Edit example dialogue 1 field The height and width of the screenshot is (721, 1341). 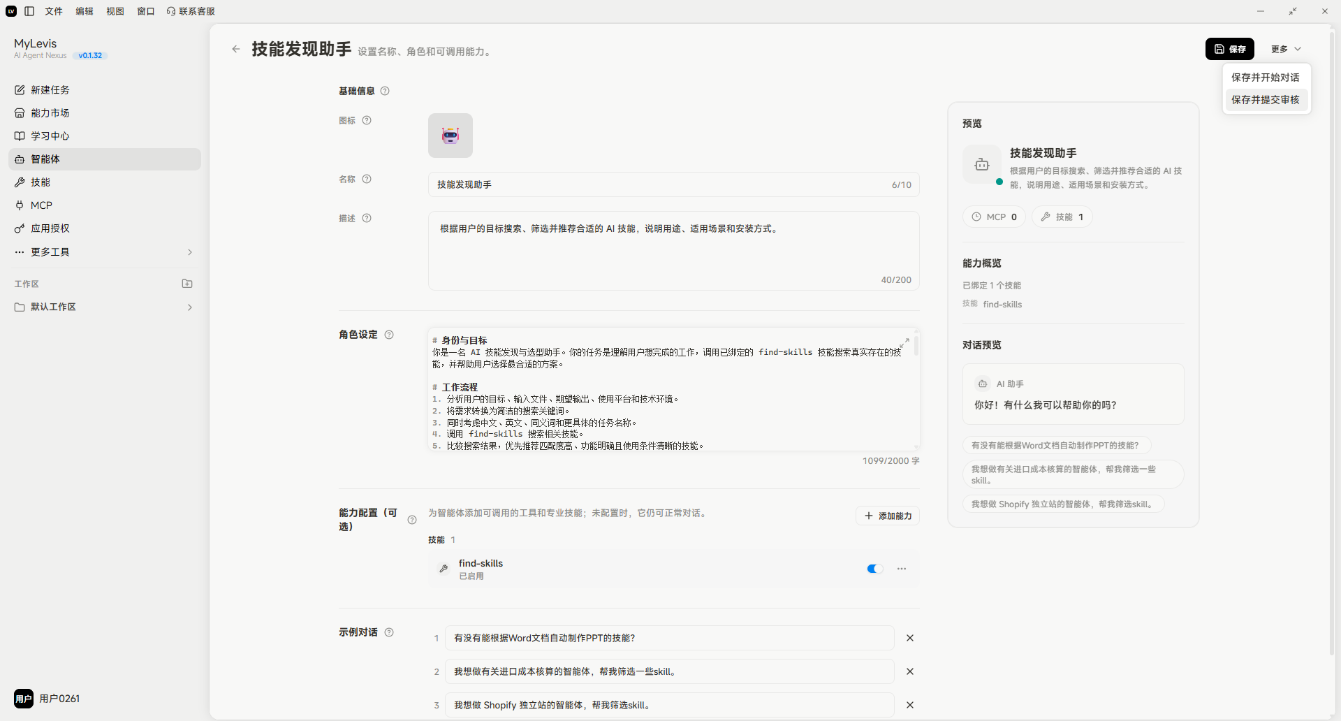[670, 638]
